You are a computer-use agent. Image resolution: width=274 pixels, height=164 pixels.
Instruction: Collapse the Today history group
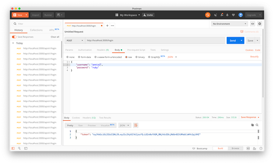tap(13, 43)
